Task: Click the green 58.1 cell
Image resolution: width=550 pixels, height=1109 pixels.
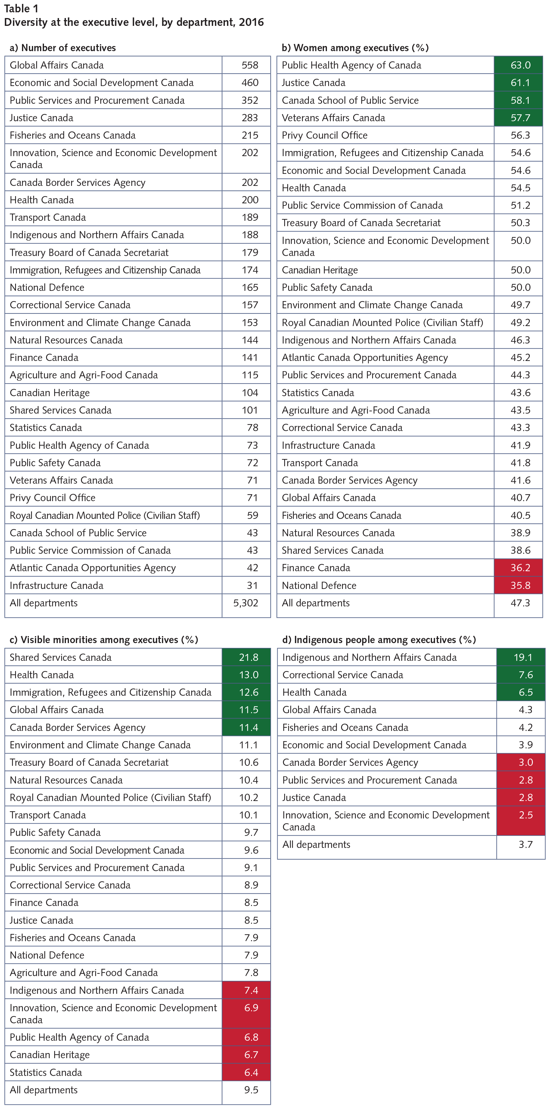Action: [518, 100]
